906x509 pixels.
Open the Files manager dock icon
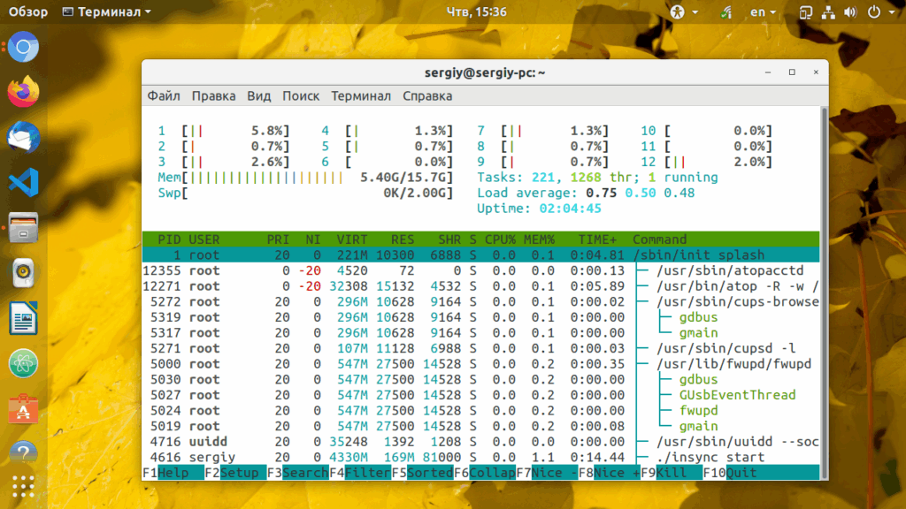pyautogui.click(x=23, y=227)
